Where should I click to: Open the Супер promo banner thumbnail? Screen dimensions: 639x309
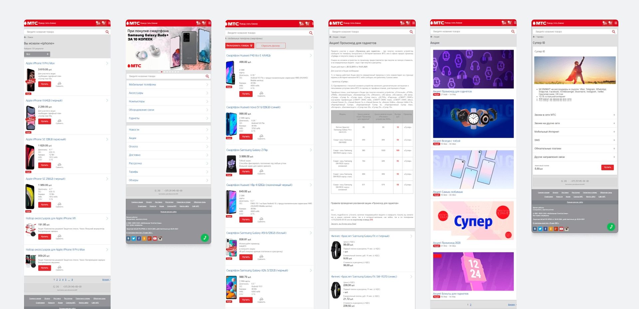click(473, 221)
